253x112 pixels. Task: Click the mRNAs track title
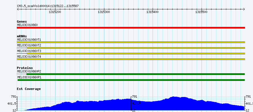click(22, 36)
